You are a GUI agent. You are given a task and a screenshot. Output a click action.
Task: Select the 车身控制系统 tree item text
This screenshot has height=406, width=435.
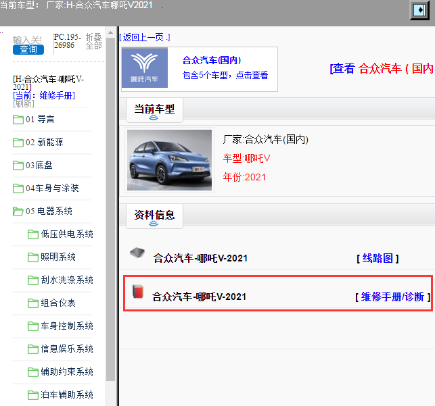tap(67, 326)
